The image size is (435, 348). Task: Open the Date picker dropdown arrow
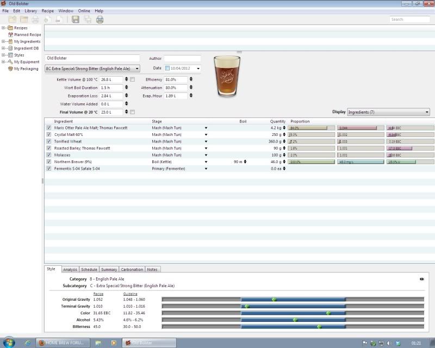(198, 69)
